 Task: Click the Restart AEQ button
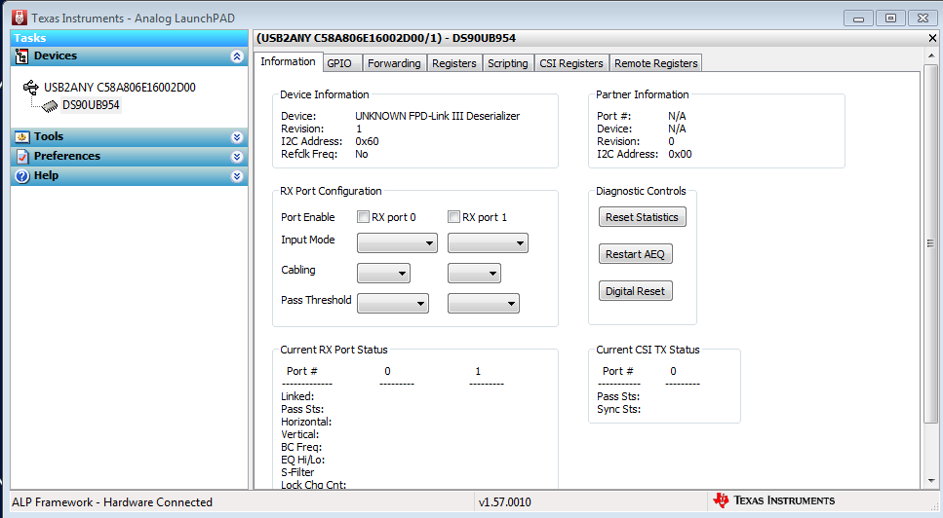click(x=635, y=254)
